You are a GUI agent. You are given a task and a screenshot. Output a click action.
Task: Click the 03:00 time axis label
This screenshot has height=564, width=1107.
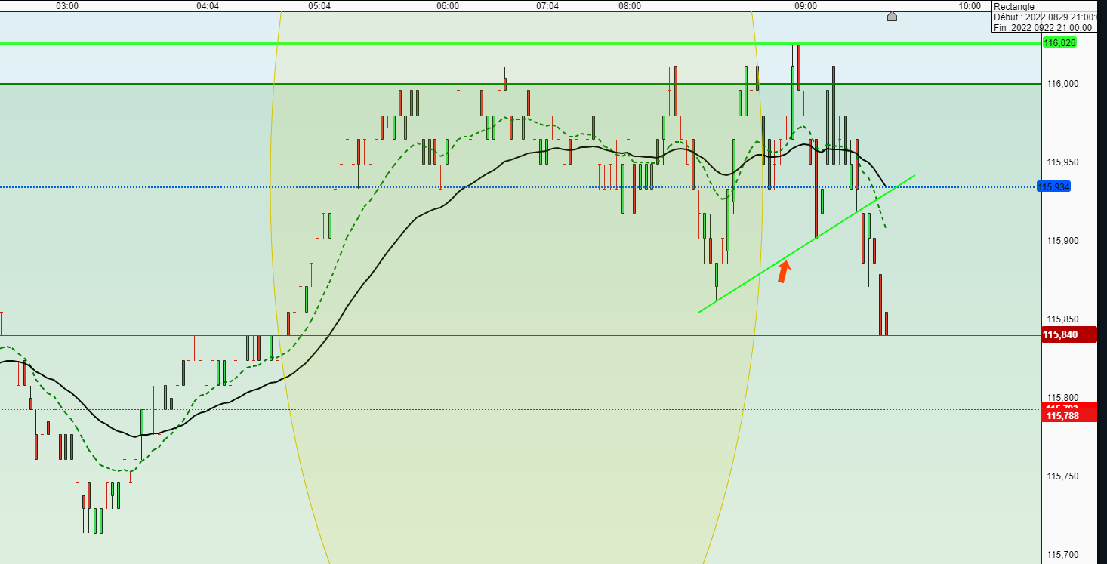coord(68,6)
